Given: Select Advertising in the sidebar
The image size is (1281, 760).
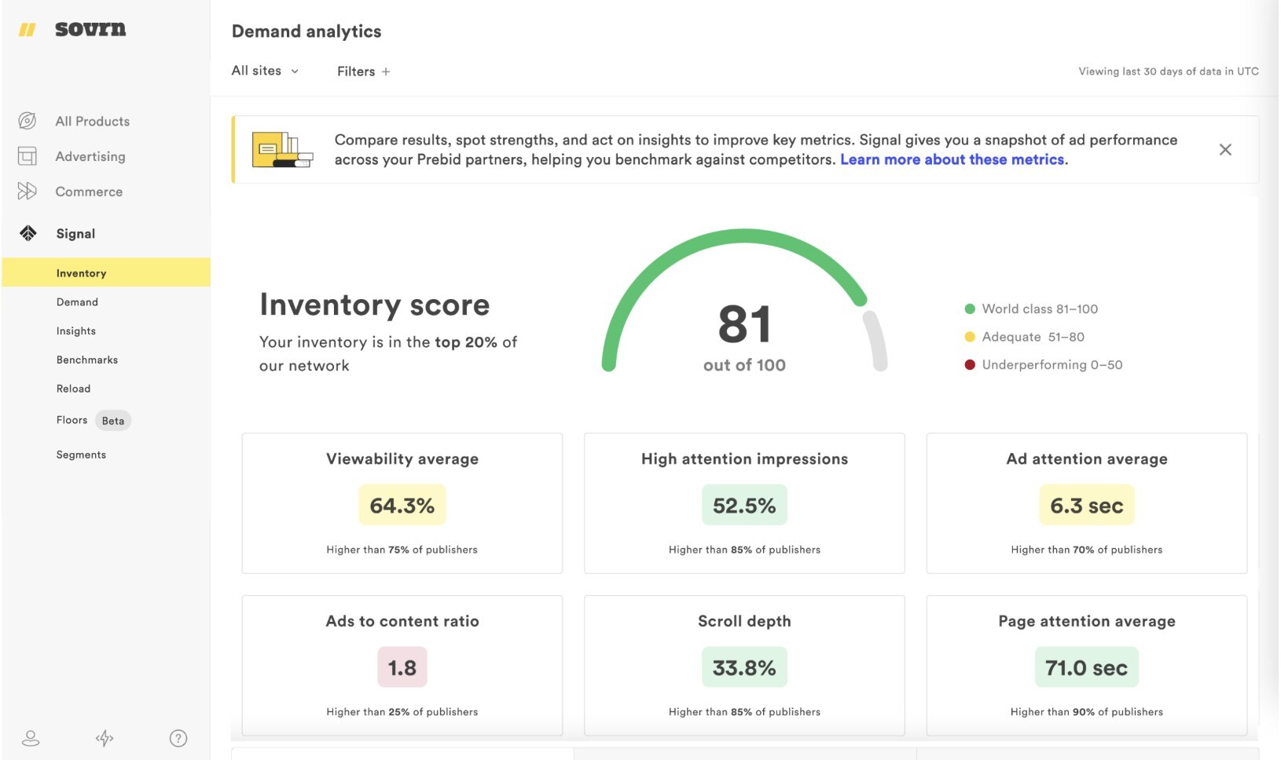Looking at the screenshot, I should coord(90,156).
